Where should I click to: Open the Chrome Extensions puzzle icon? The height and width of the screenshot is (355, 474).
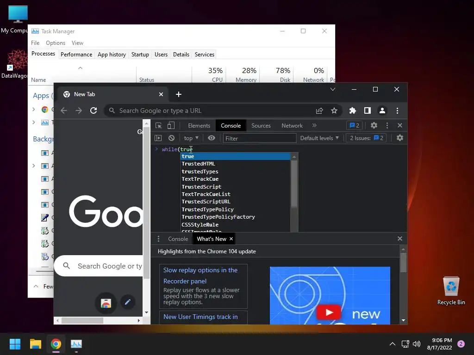352,110
